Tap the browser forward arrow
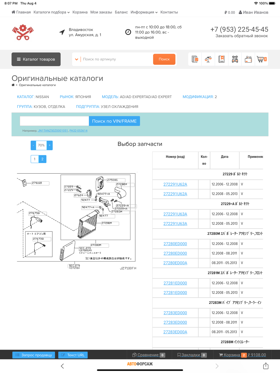Image resolution: width=280 pixels, height=373 pixels. click(217, 366)
